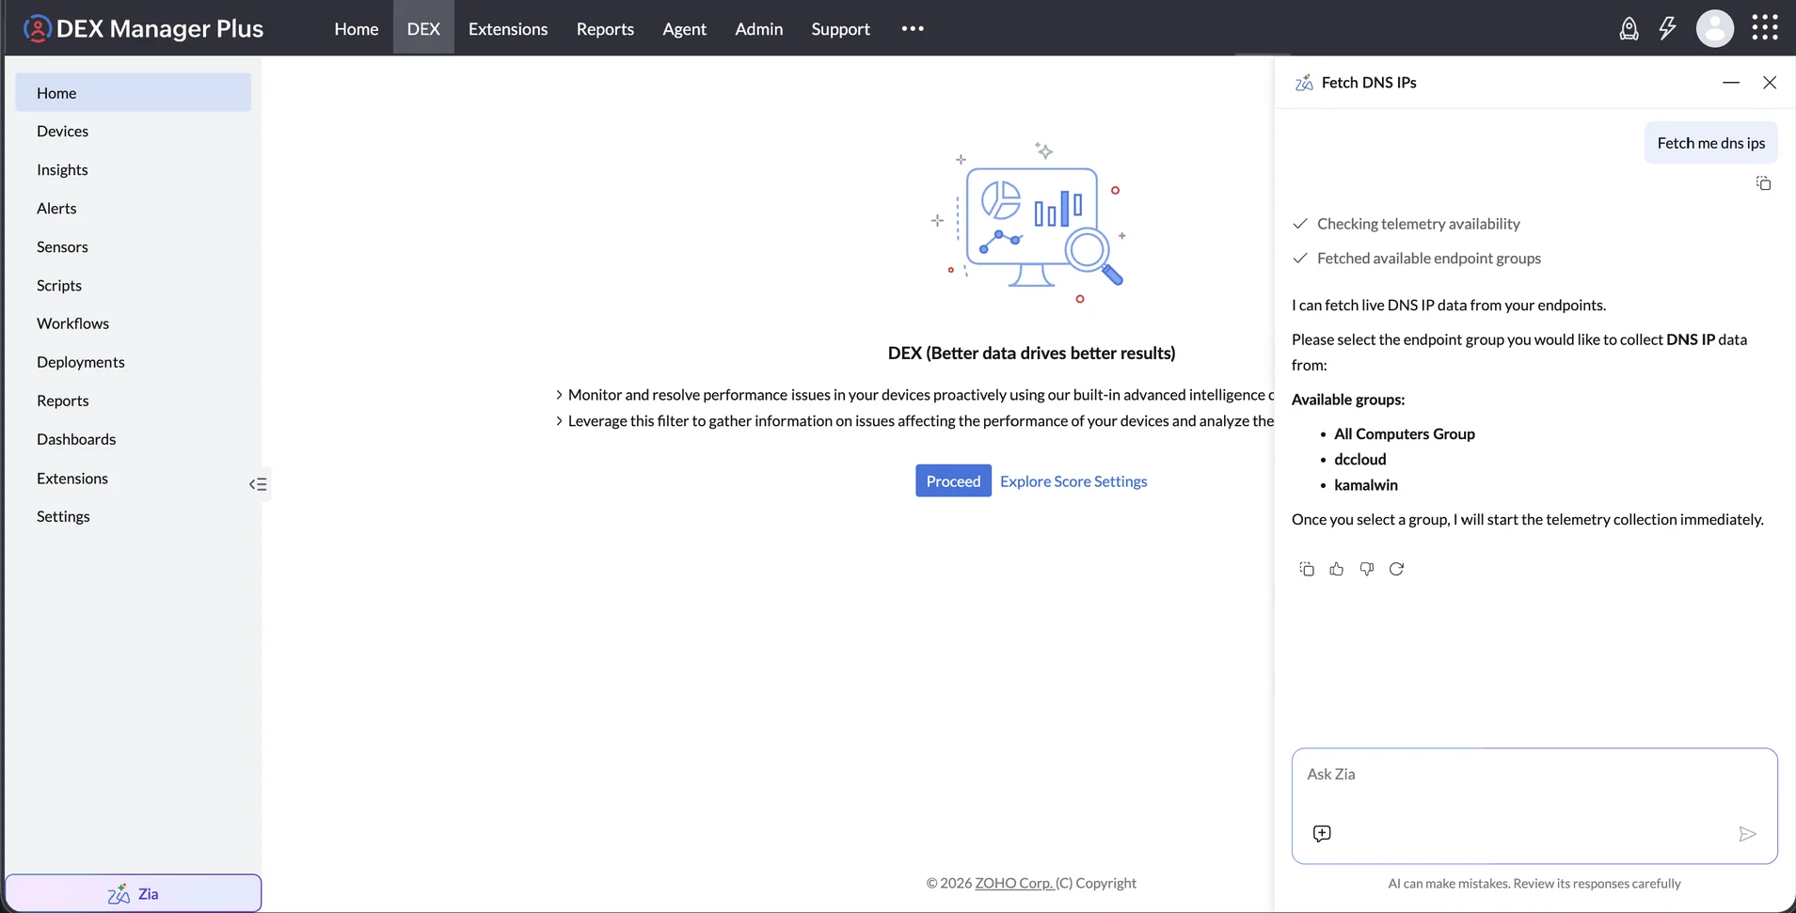
Task: Copy the Zia response text
Action: [1307, 569]
